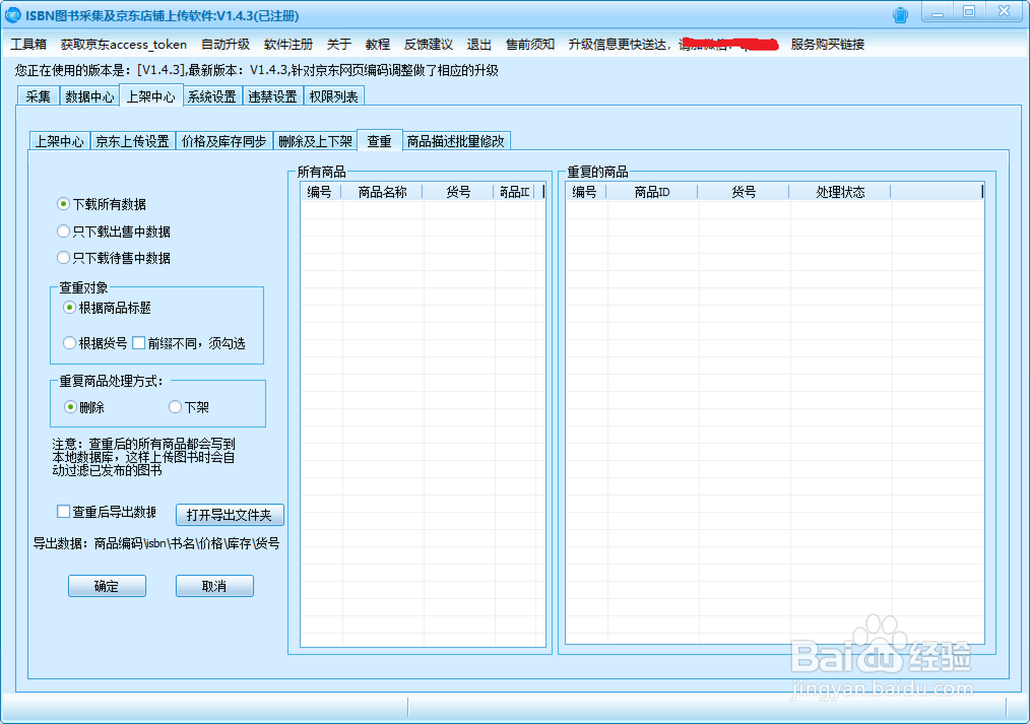Select 下架 as duplicate handling method
The width and height of the screenshot is (1030, 724).
tap(175, 407)
